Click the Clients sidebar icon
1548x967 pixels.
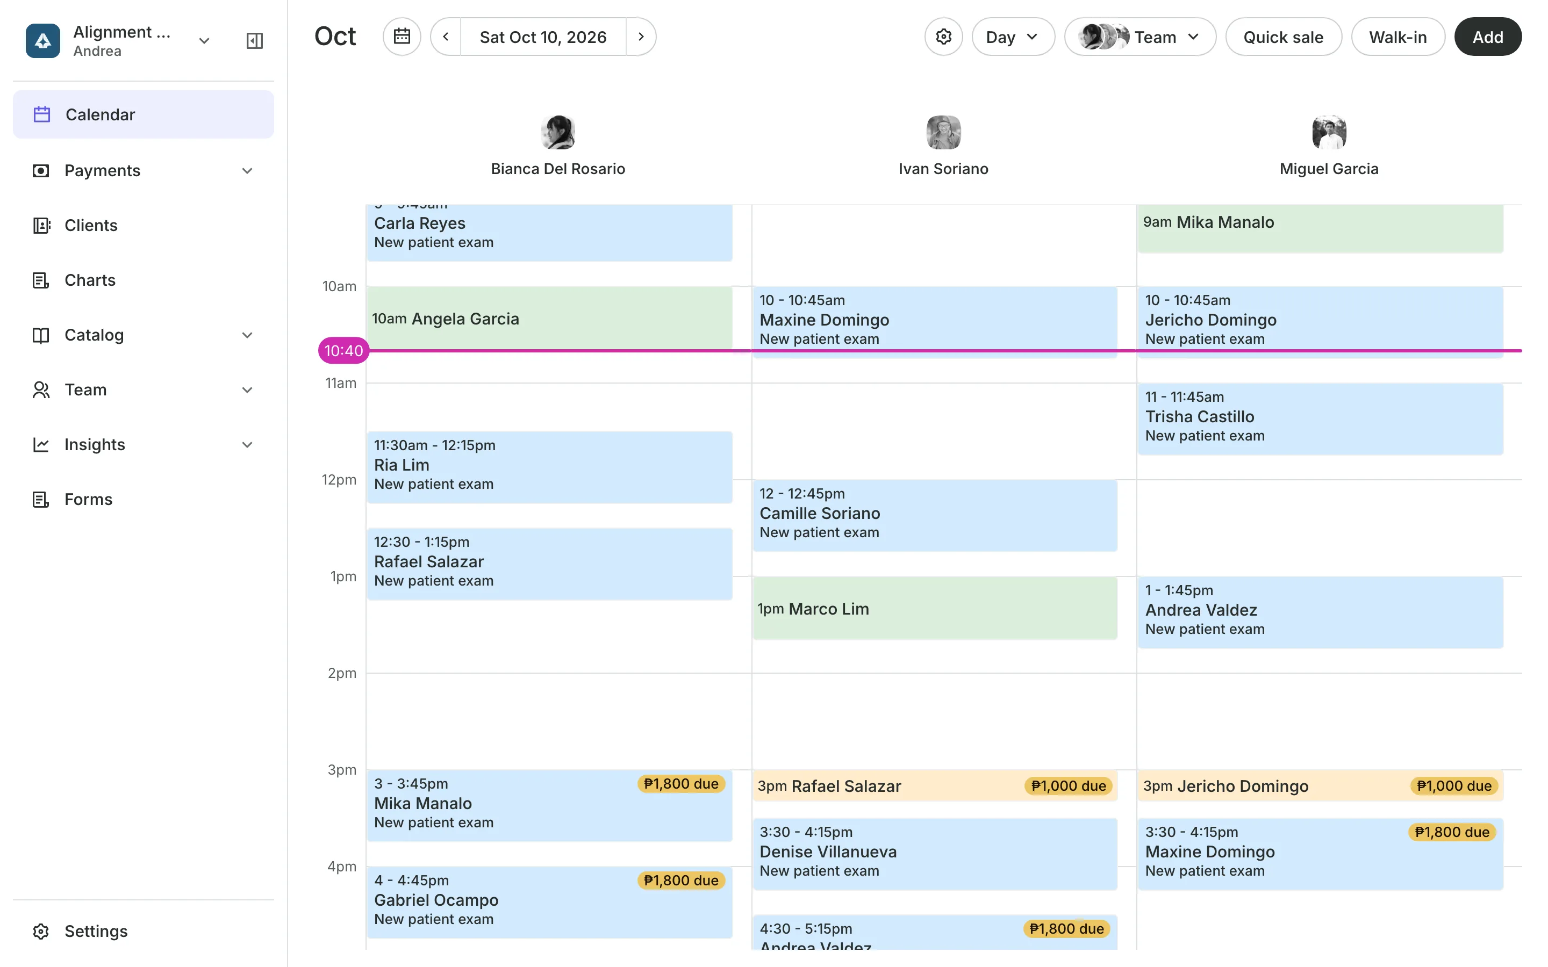click(41, 225)
